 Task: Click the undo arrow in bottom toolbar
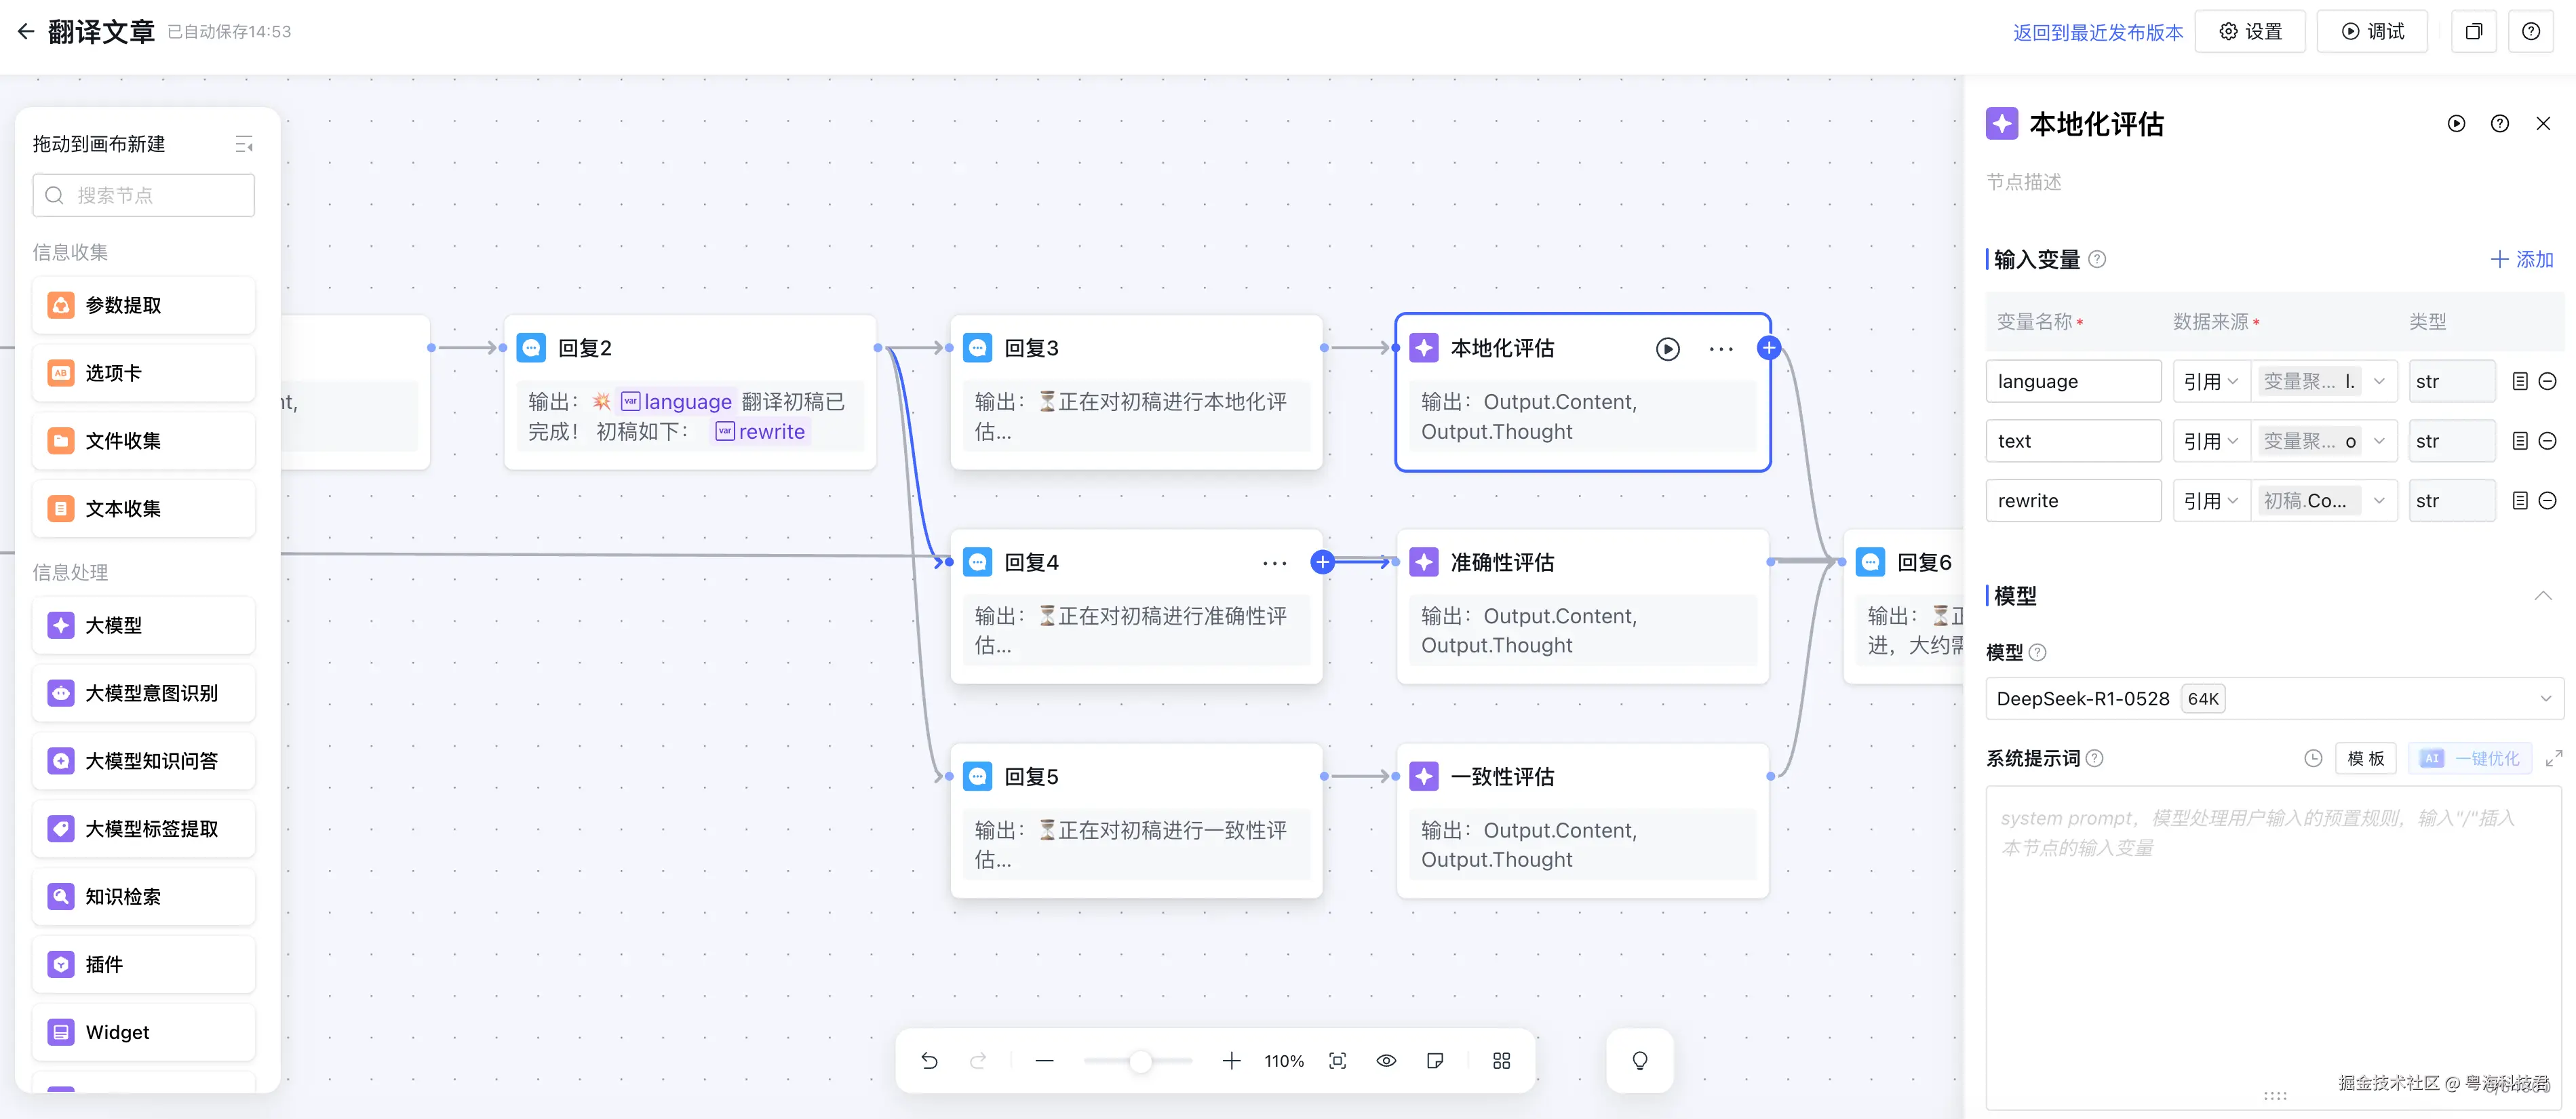coord(929,1061)
